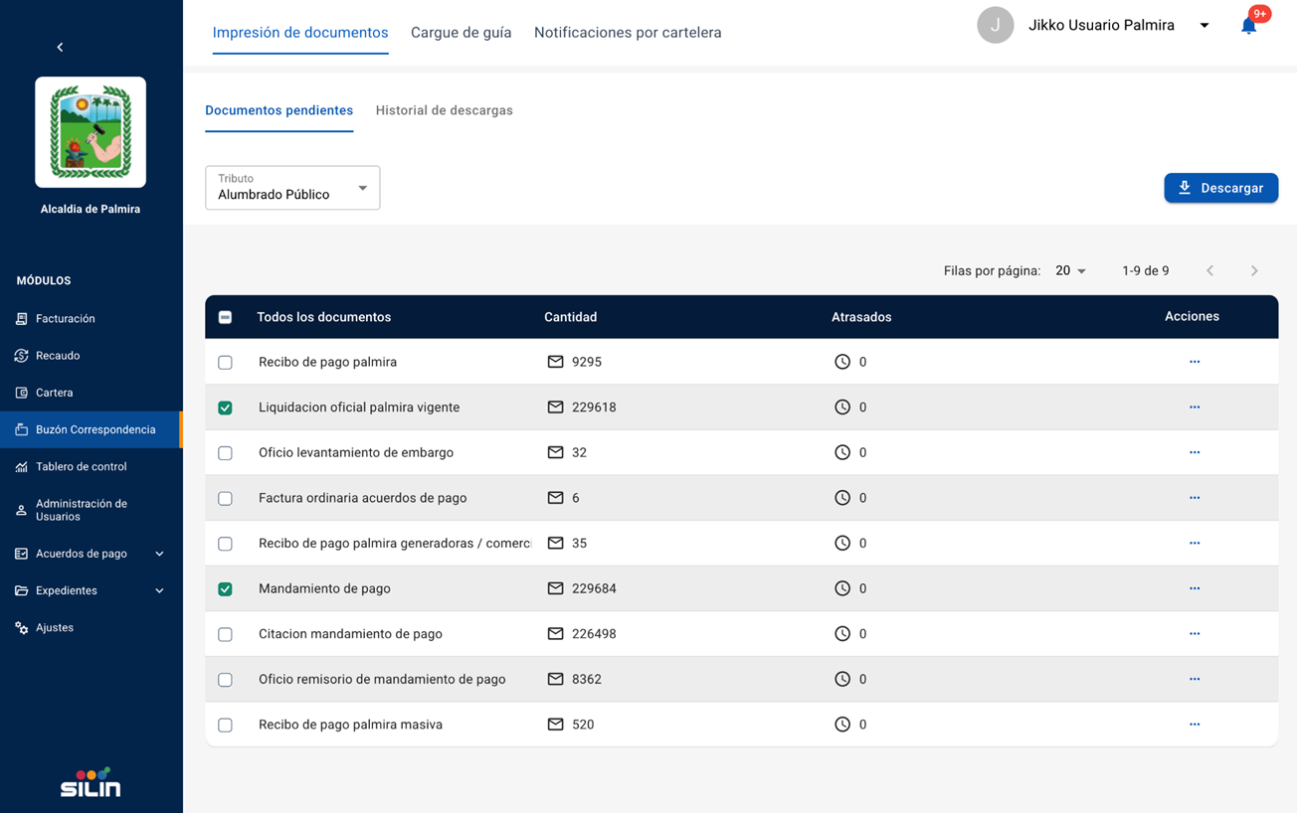Click the Alcaldia de Palmira logo
This screenshot has height=813, width=1297.
pos(91,132)
